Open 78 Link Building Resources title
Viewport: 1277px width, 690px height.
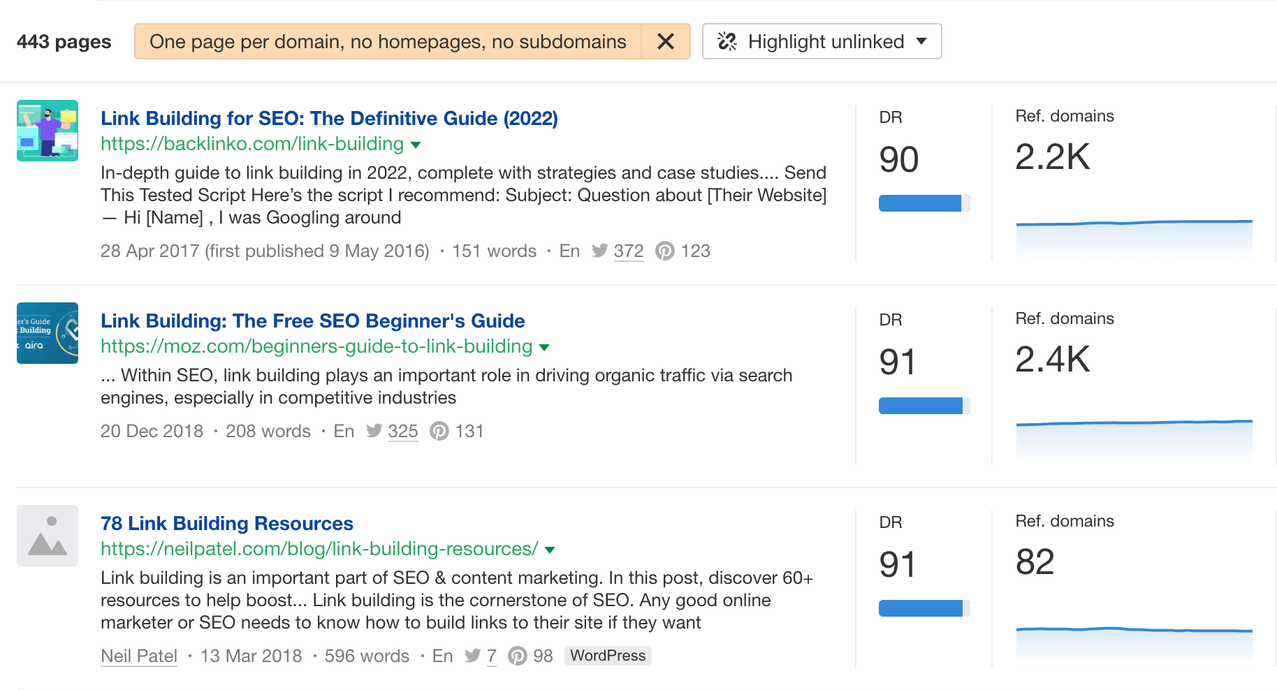227,523
